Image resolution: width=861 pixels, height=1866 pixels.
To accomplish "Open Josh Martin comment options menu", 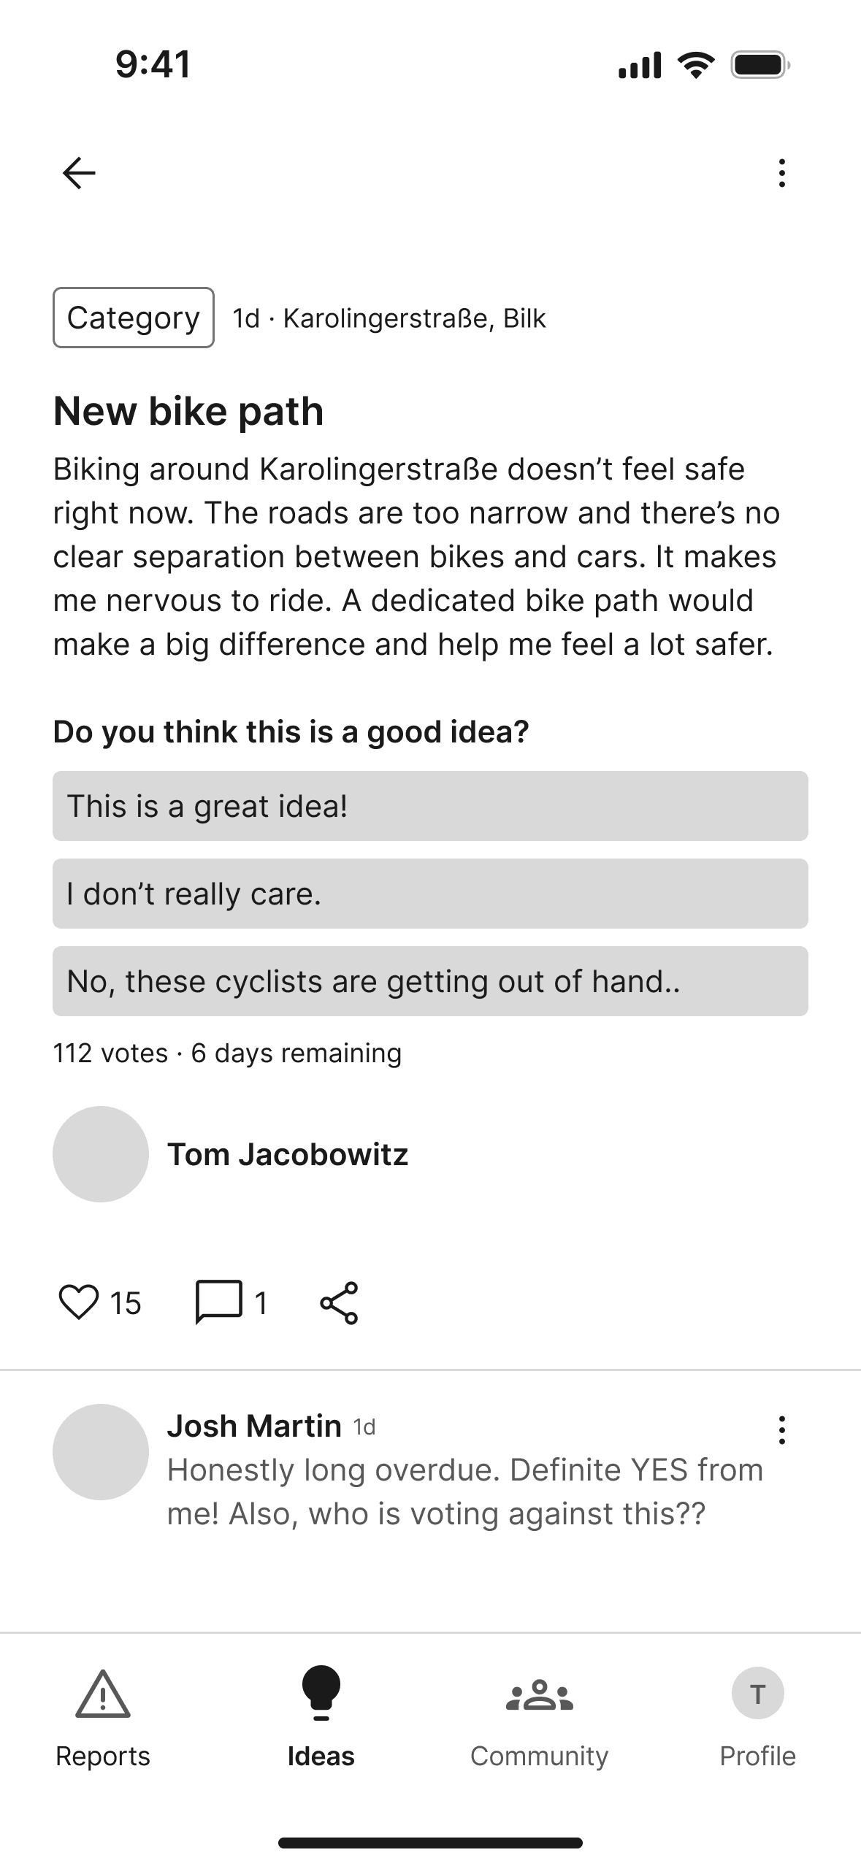I will [x=781, y=1430].
